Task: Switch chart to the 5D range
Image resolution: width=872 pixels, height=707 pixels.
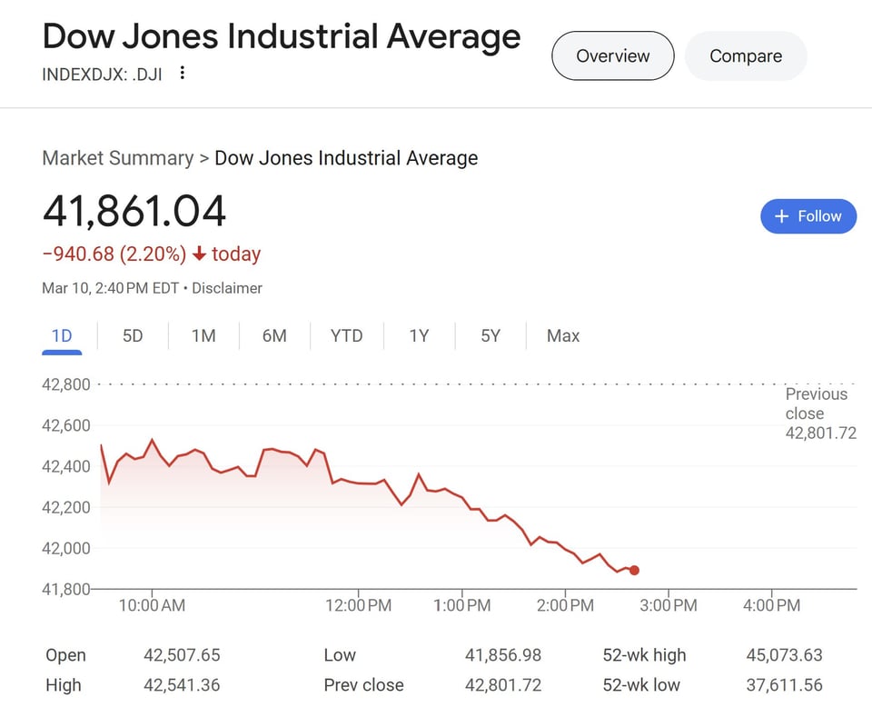Action: [133, 335]
